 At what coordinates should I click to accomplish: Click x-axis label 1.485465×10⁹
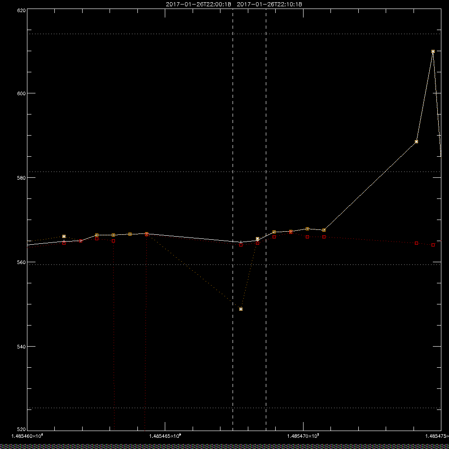click(x=165, y=436)
